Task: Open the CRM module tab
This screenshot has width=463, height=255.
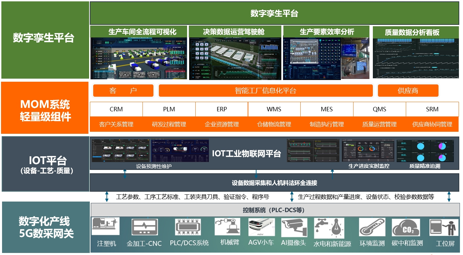Action: [116, 109]
